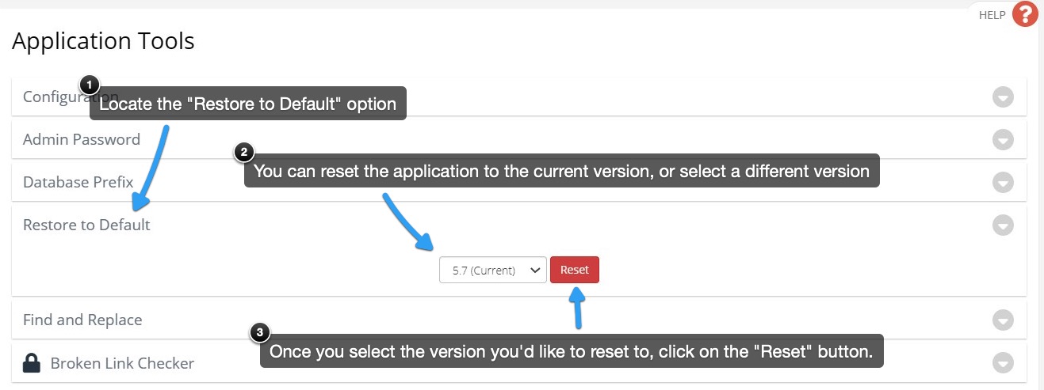The height and width of the screenshot is (390, 1044).
Task: Click the red Reset button
Action: coord(575,270)
